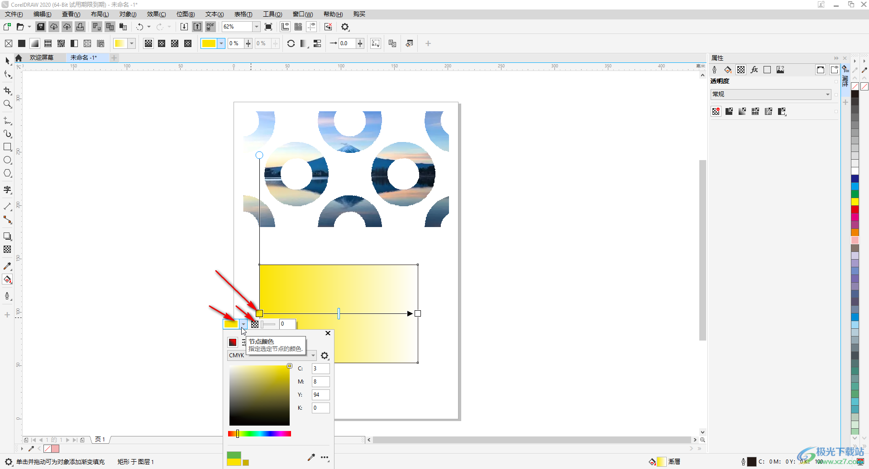Open the 位图(B) menu
The image size is (869, 469).
186,14
